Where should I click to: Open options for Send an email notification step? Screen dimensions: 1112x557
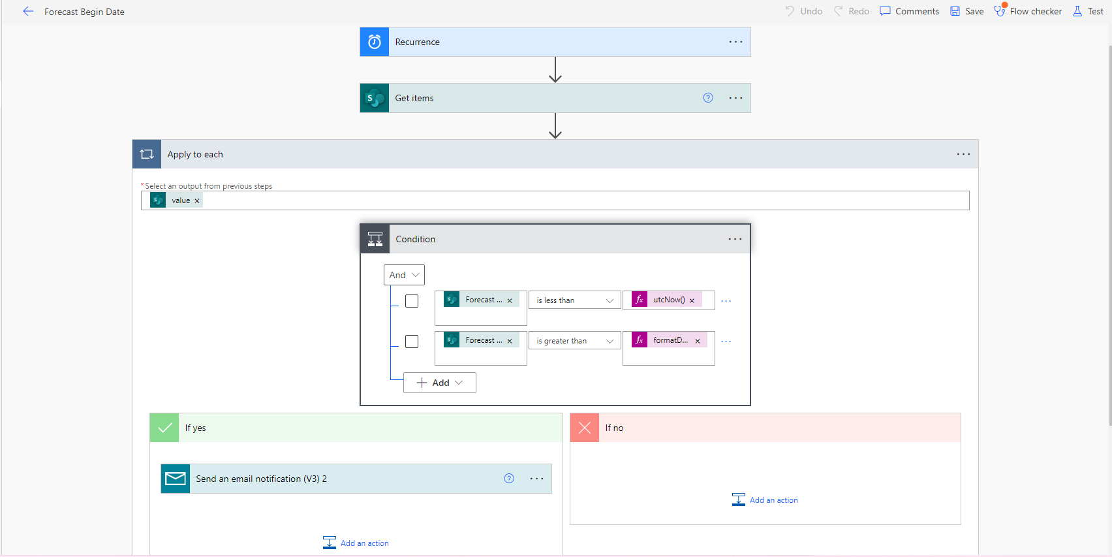click(x=536, y=479)
